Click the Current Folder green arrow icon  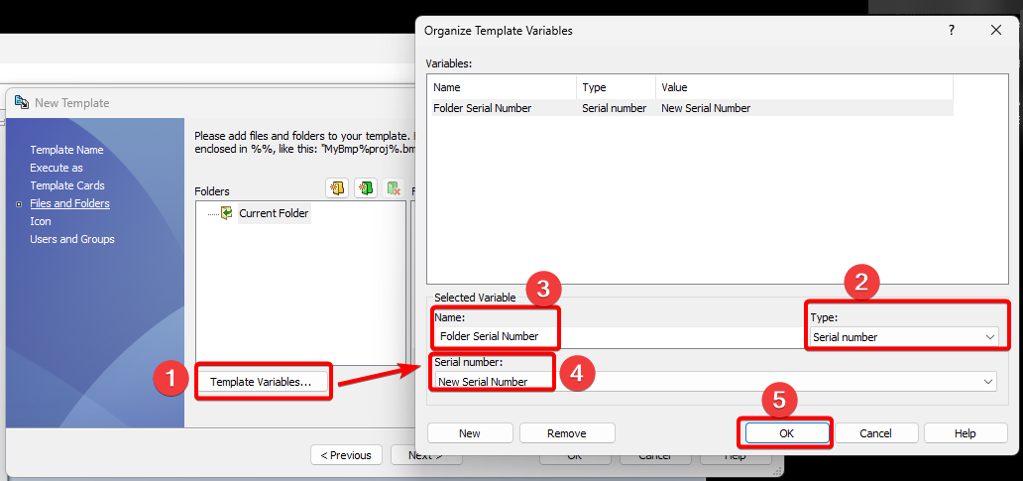click(226, 213)
